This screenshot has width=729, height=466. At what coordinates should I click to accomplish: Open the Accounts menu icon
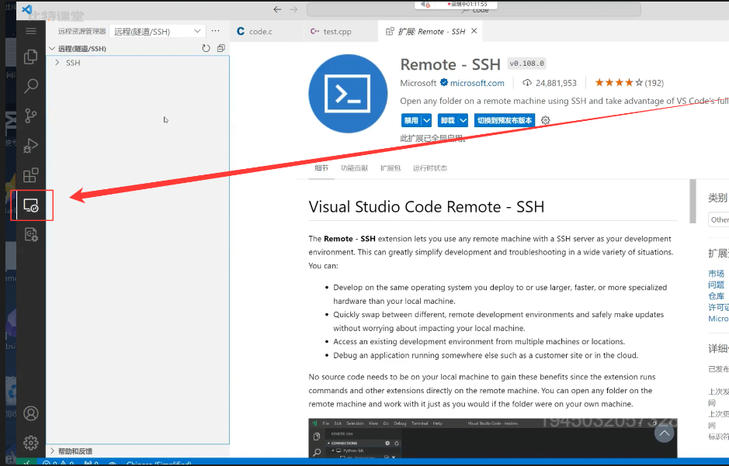pos(31,413)
